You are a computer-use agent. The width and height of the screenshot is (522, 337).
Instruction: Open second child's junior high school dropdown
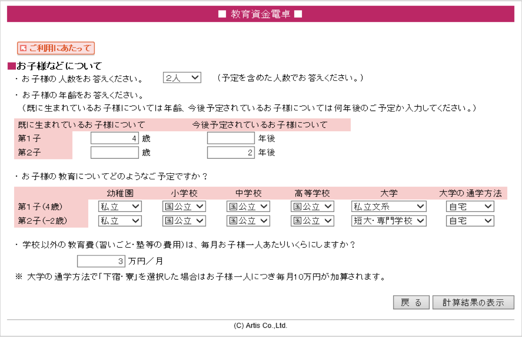pos(248,221)
